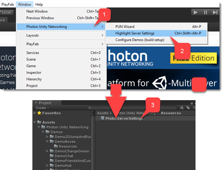Screen dimensions: 224x170
Task: Choose Game from Window menu
Action: coord(62,66)
